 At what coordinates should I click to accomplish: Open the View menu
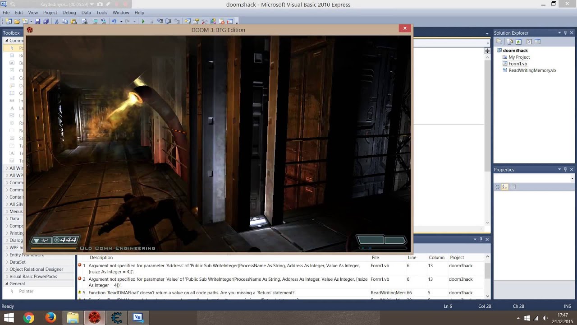point(33,13)
